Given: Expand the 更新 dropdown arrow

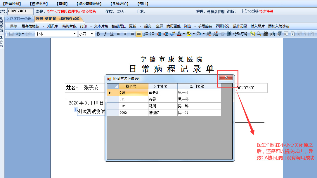Looking at the screenshot, I should tap(140, 26).
